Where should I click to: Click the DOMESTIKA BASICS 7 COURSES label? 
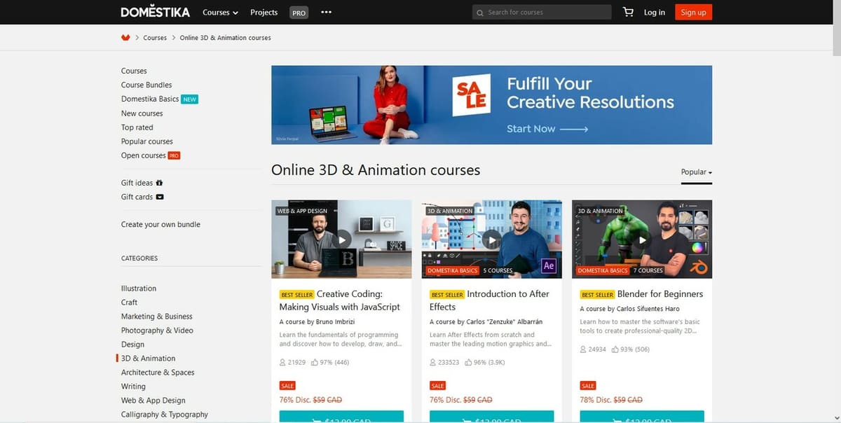[620, 270]
